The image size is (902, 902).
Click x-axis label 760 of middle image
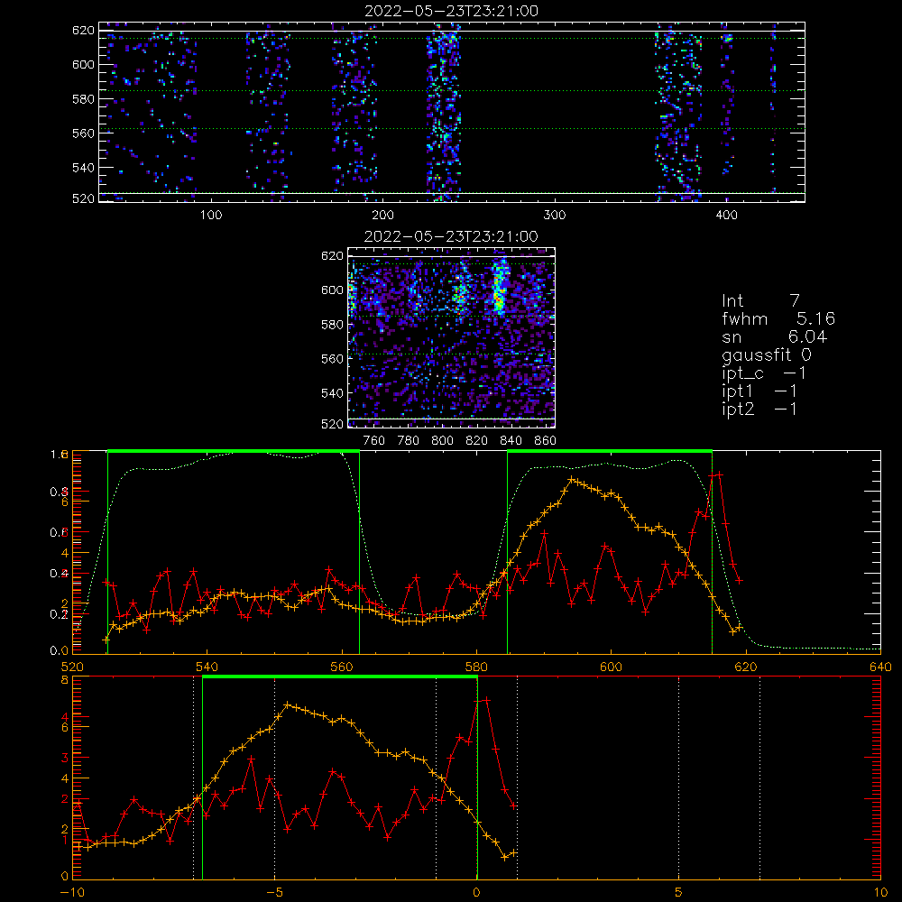374,441
